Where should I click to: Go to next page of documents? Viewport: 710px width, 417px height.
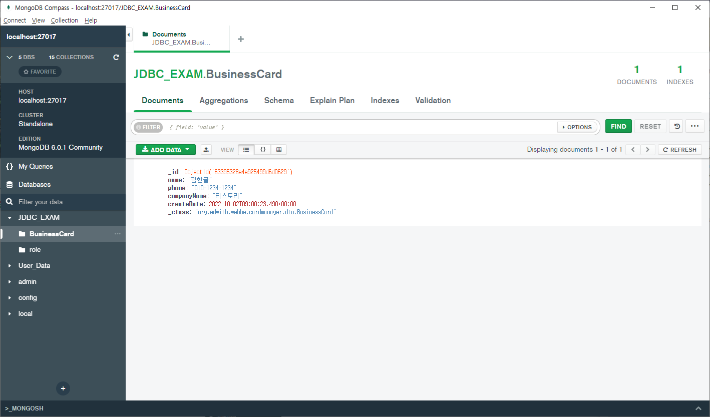[648, 150]
